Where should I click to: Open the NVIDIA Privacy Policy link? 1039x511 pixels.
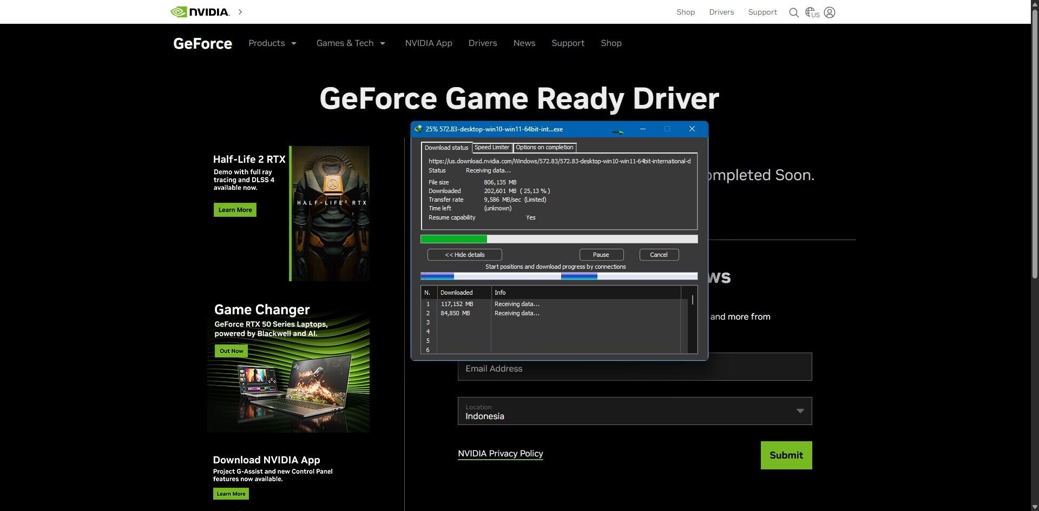pos(500,454)
